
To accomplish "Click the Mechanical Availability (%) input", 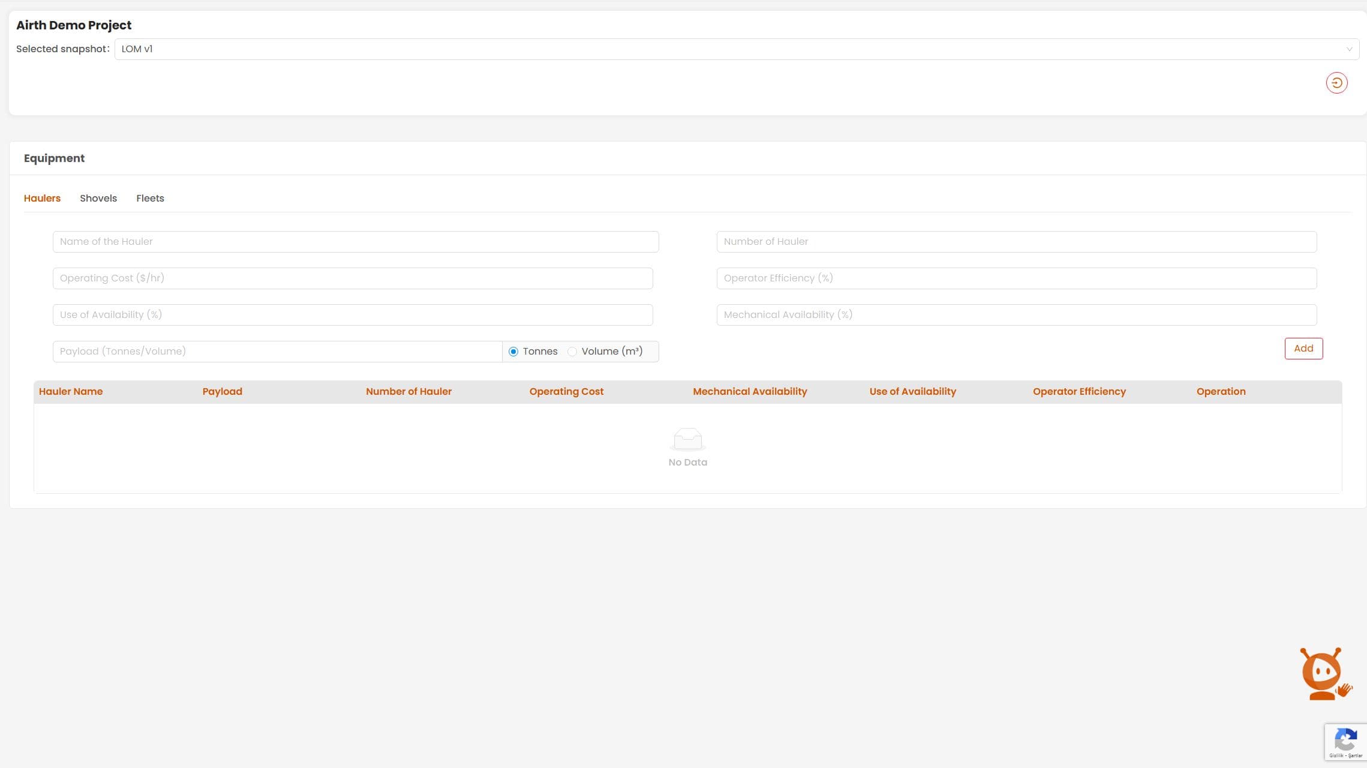I will [x=1016, y=315].
